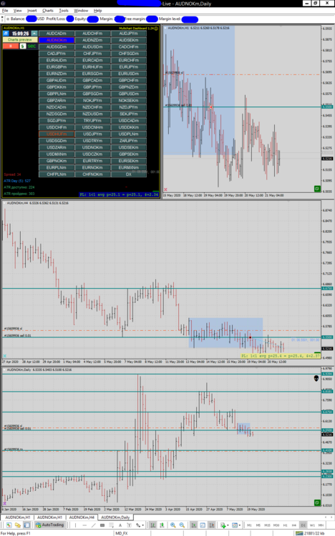The width and height of the screenshot is (335, 536).
Task: Switch to W1 timeframe
Action: (312, 525)
